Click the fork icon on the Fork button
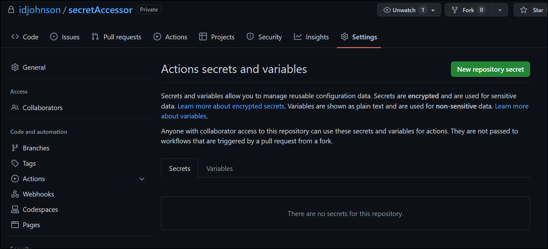 tap(455, 10)
